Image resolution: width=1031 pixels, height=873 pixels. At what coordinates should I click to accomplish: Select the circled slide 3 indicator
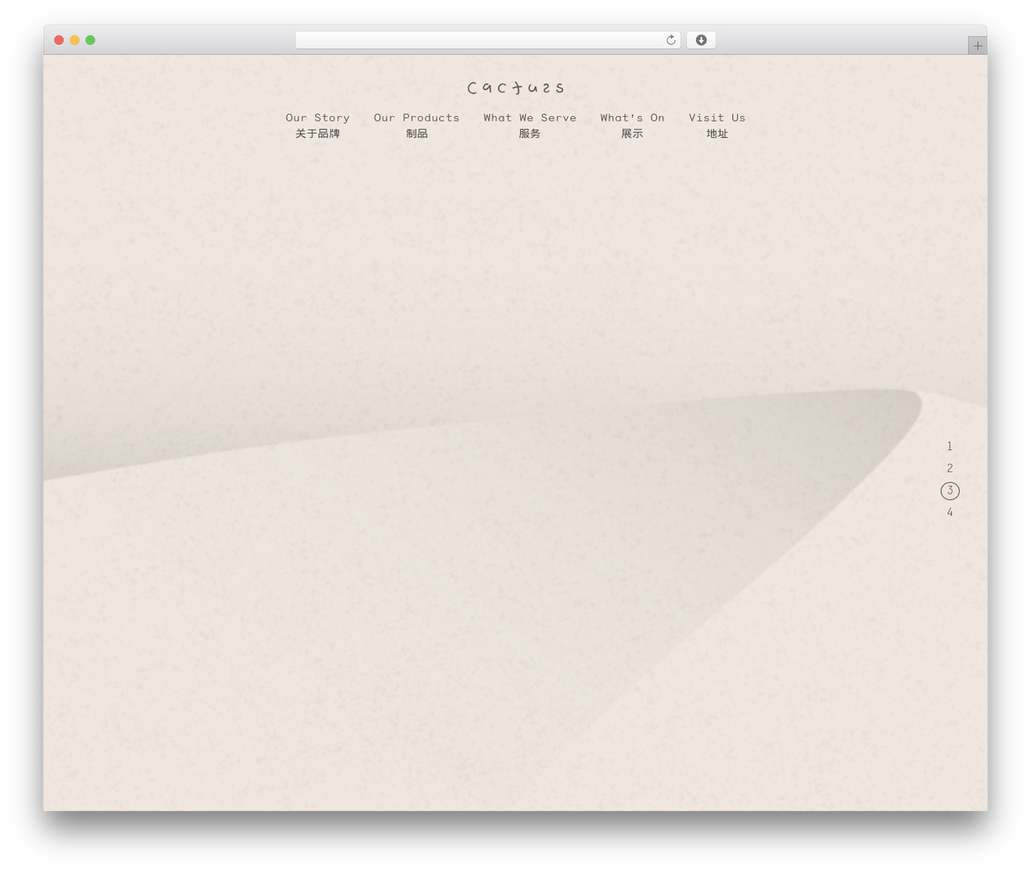(x=950, y=490)
